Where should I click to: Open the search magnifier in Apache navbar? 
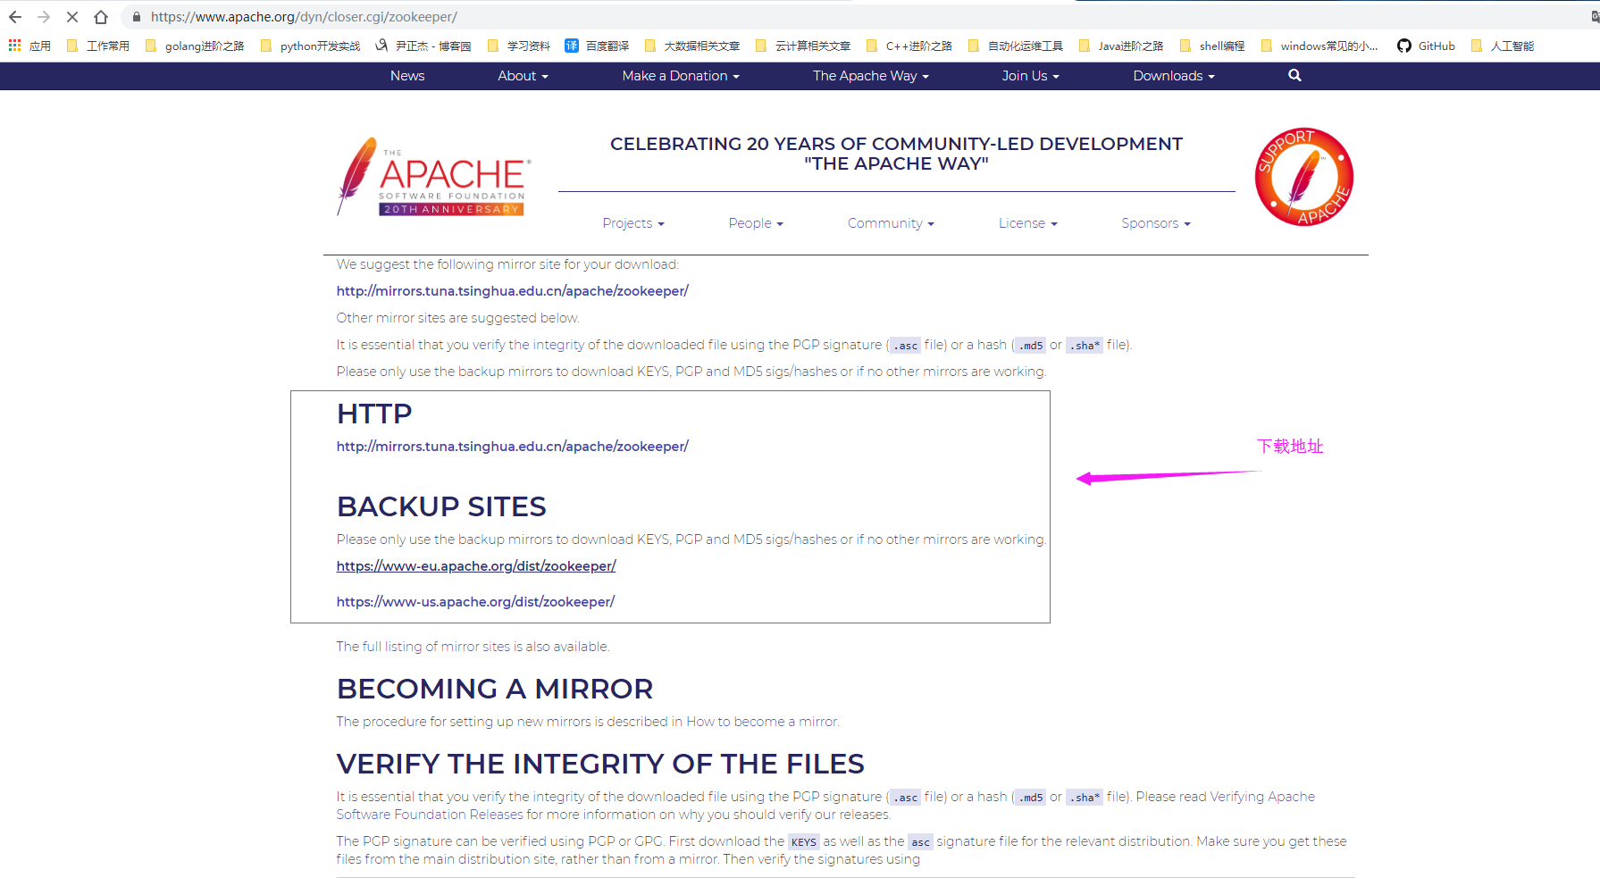coord(1294,76)
